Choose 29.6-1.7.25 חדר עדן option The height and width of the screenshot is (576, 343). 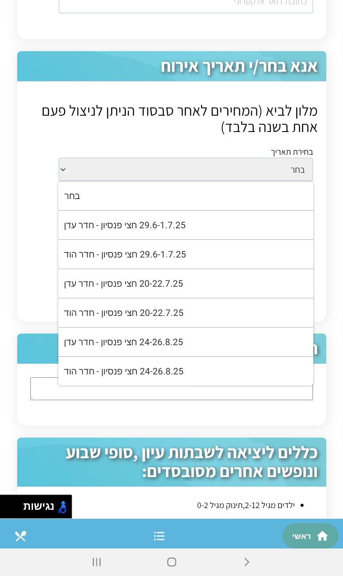[186, 225]
